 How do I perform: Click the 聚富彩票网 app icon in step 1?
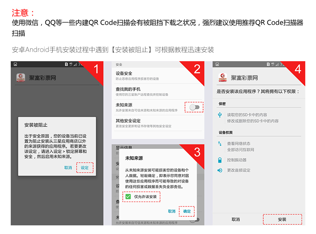click(x=21, y=78)
